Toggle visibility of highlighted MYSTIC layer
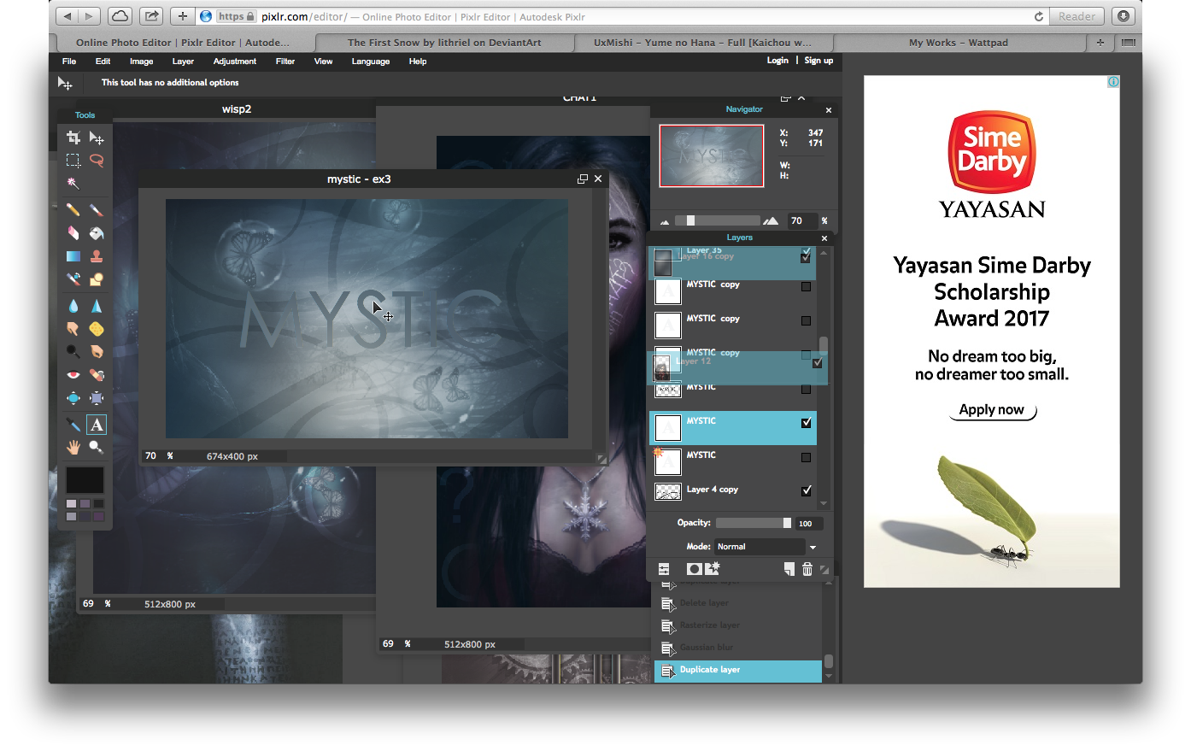Image resolution: width=1191 pixels, height=751 pixels. (x=807, y=423)
